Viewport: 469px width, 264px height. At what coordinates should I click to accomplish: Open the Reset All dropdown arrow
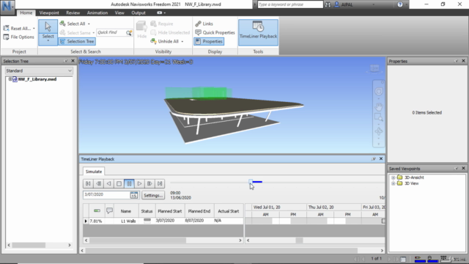tap(34, 29)
